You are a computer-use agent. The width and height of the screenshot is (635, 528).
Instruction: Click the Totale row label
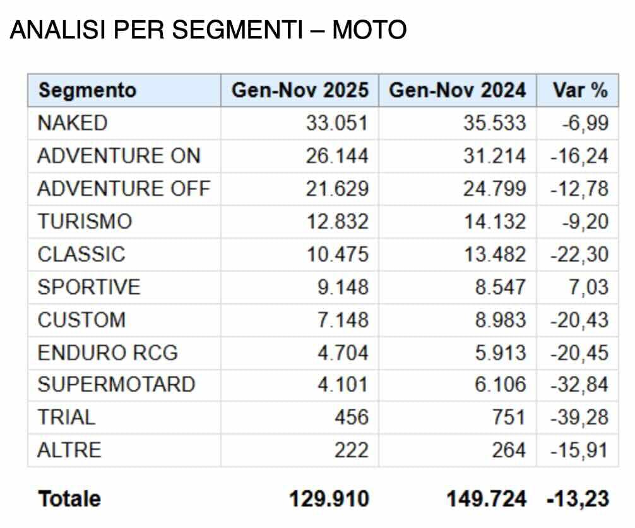point(69,499)
